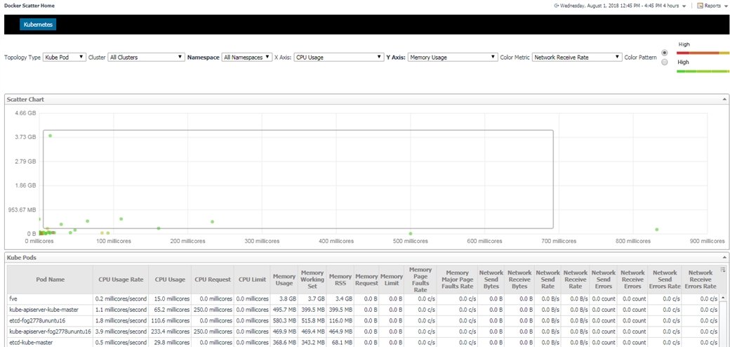Click the green High color scale bar
This screenshot has height=347, width=730.
click(x=703, y=71)
